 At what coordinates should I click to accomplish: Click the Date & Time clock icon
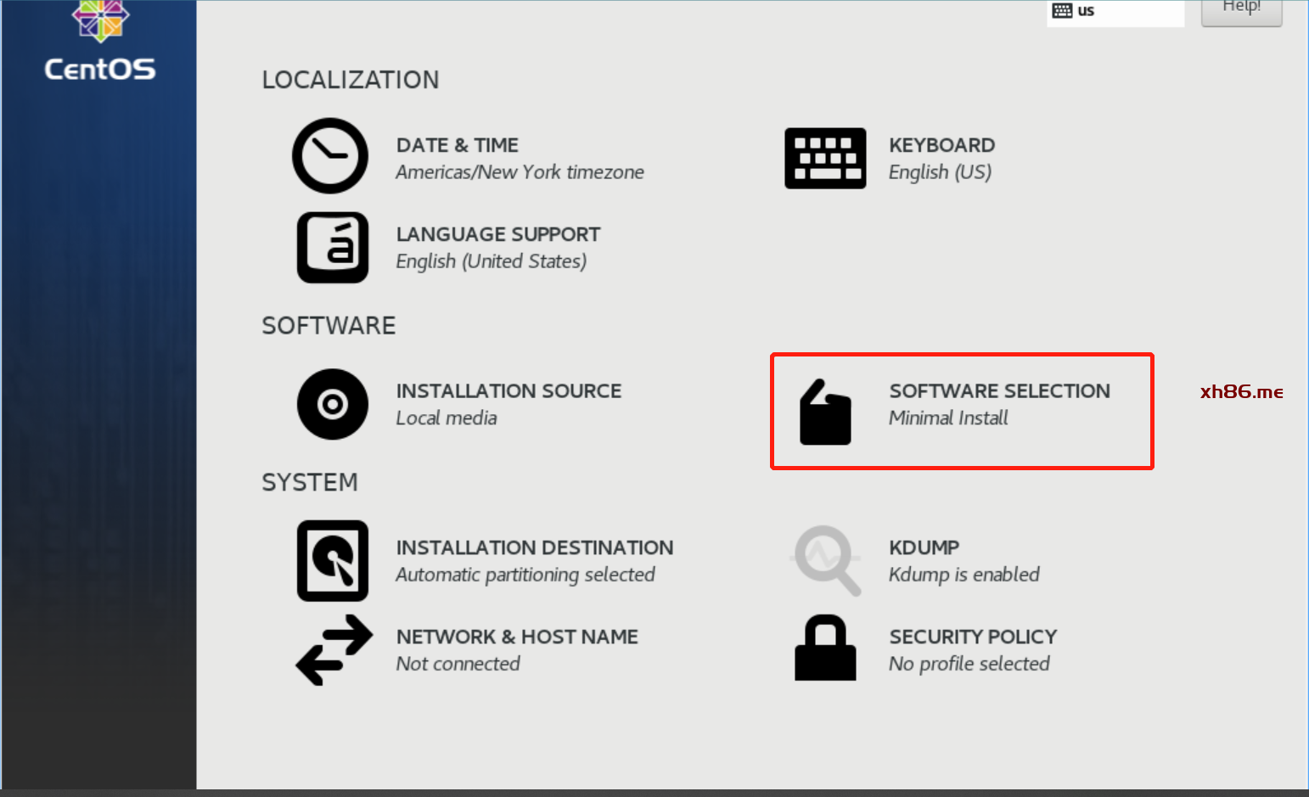(x=330, y=156)
